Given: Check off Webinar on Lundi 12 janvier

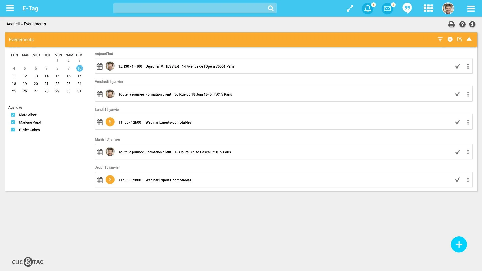Looking at the screenshot, I should pos(457,122).
